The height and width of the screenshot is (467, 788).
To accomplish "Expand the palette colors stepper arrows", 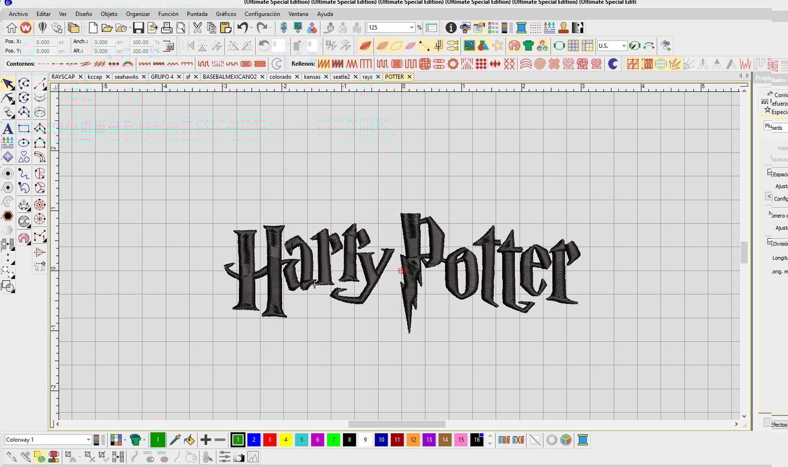I will point(490,440).
